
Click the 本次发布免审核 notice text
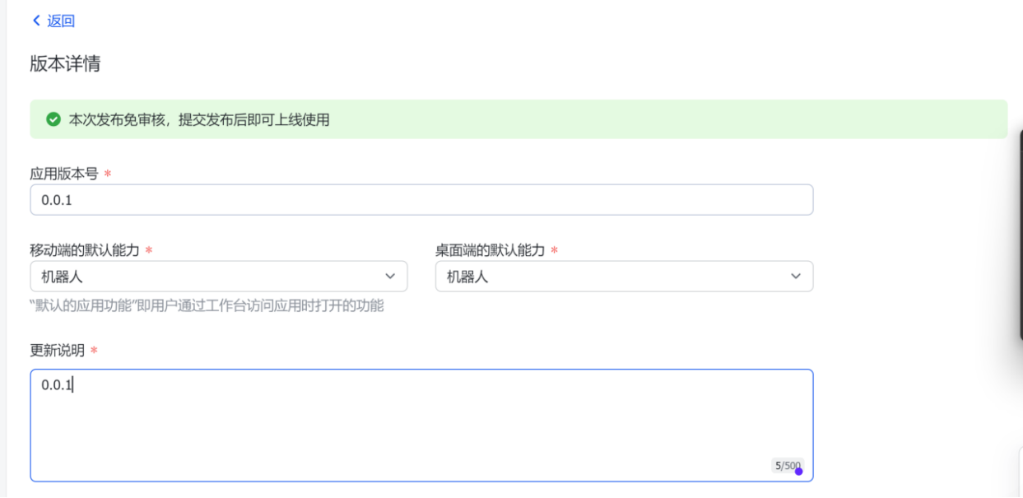199,119
